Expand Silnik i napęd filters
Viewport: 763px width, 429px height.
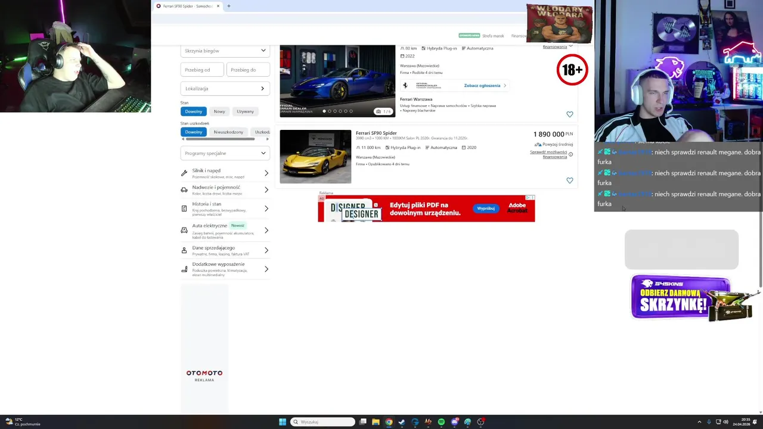coord(266,173)
